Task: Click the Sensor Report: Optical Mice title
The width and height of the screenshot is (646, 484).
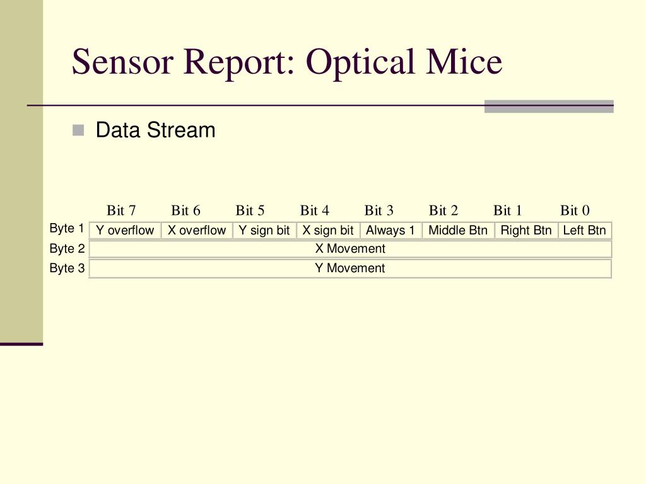Action: (287, 62)
